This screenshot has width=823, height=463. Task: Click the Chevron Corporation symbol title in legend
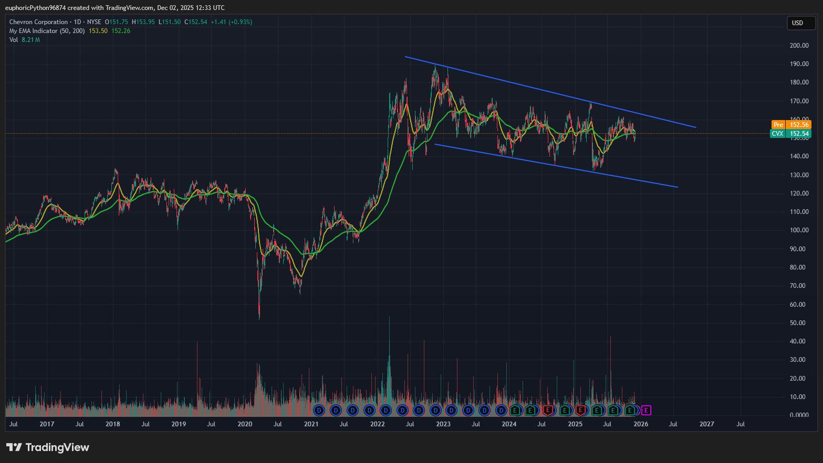coord(39,22)
